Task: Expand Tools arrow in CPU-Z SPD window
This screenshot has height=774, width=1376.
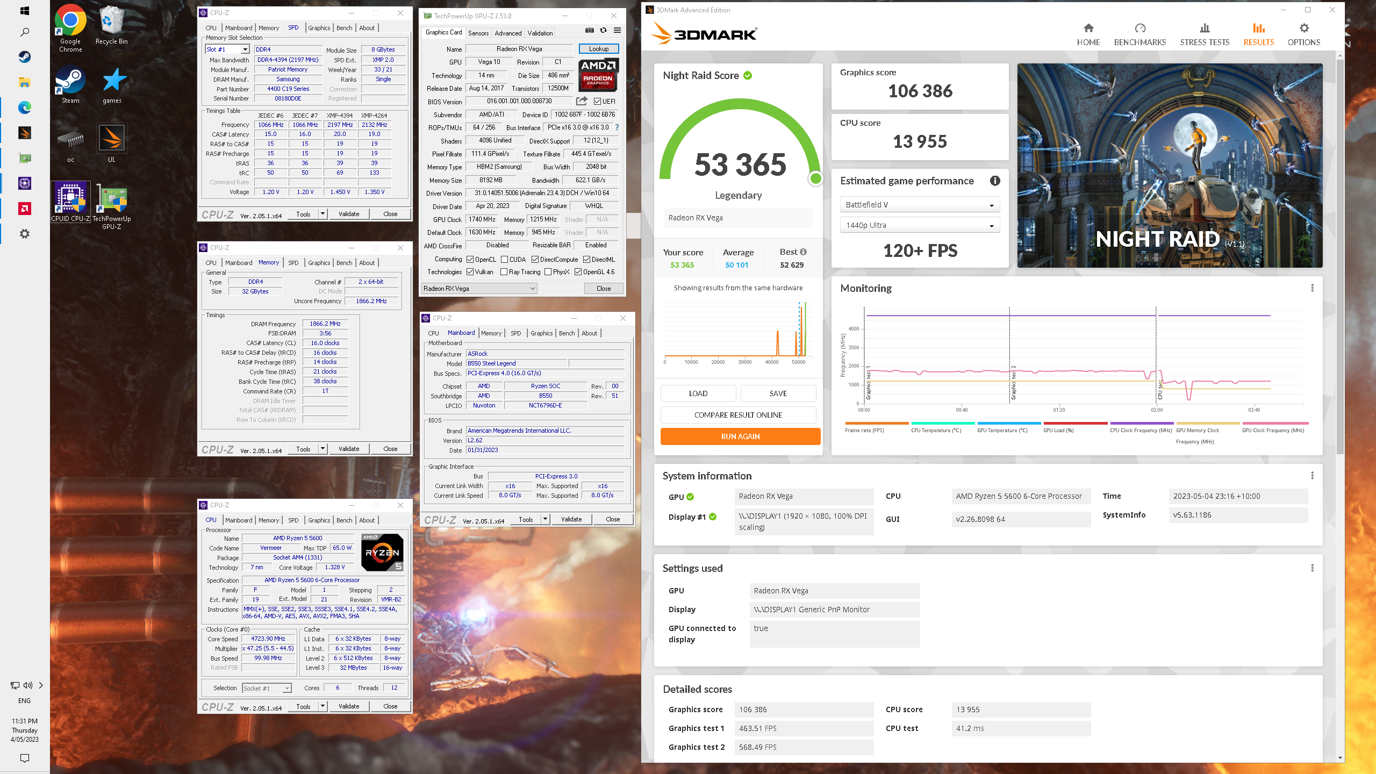Action: click(322, 214)
